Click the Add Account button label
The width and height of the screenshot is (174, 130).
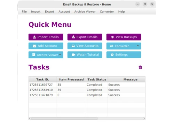(x=47, y=46)
